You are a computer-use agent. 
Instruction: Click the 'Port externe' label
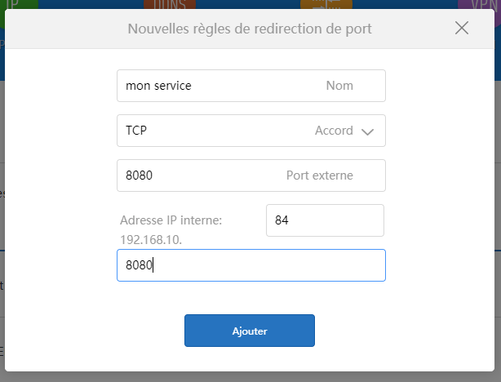(x=320, y=175)
